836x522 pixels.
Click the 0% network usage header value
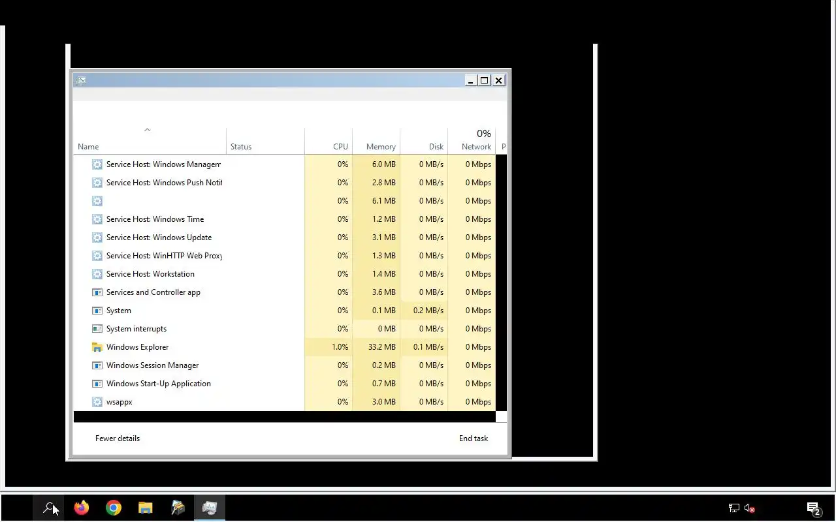[483, 134]
